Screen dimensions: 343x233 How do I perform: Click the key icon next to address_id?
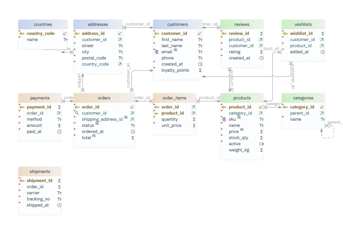coord(77,34)
